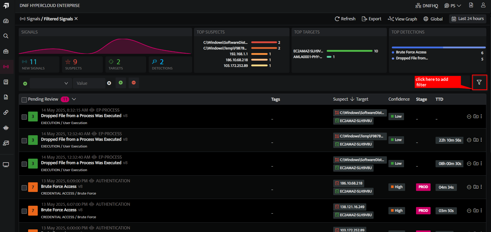The width and height of the screenshot is (491, 232).
Task: Clear the filter Value with x icon
Action: click(109, 83)
